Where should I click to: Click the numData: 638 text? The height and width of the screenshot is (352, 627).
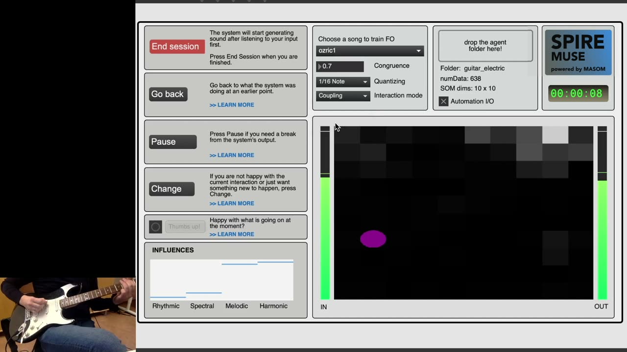460,79
